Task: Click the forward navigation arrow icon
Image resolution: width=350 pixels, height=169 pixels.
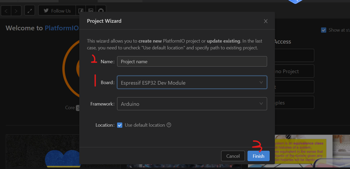Action: click(x=16, y=10)
